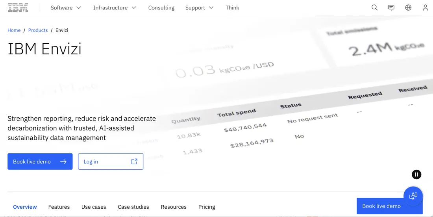Image resolution: width=433 pixels, height=217 pixels.
Task: Switch to the Pricing tab
Action: point(207,207)
